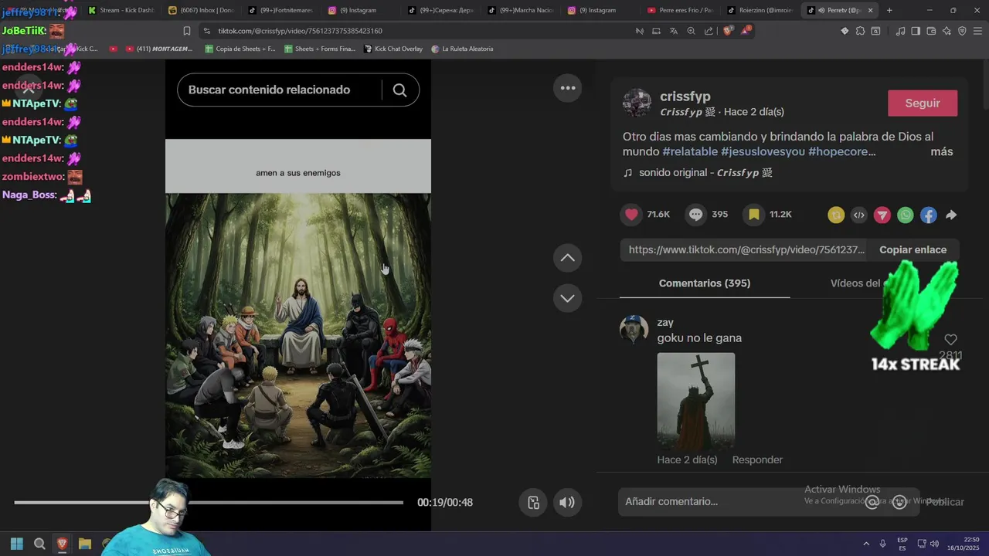The width and height of the screenshot is (989, 556).
Task: Share the video to WhatsApp
Action: (x=906, y=215)
